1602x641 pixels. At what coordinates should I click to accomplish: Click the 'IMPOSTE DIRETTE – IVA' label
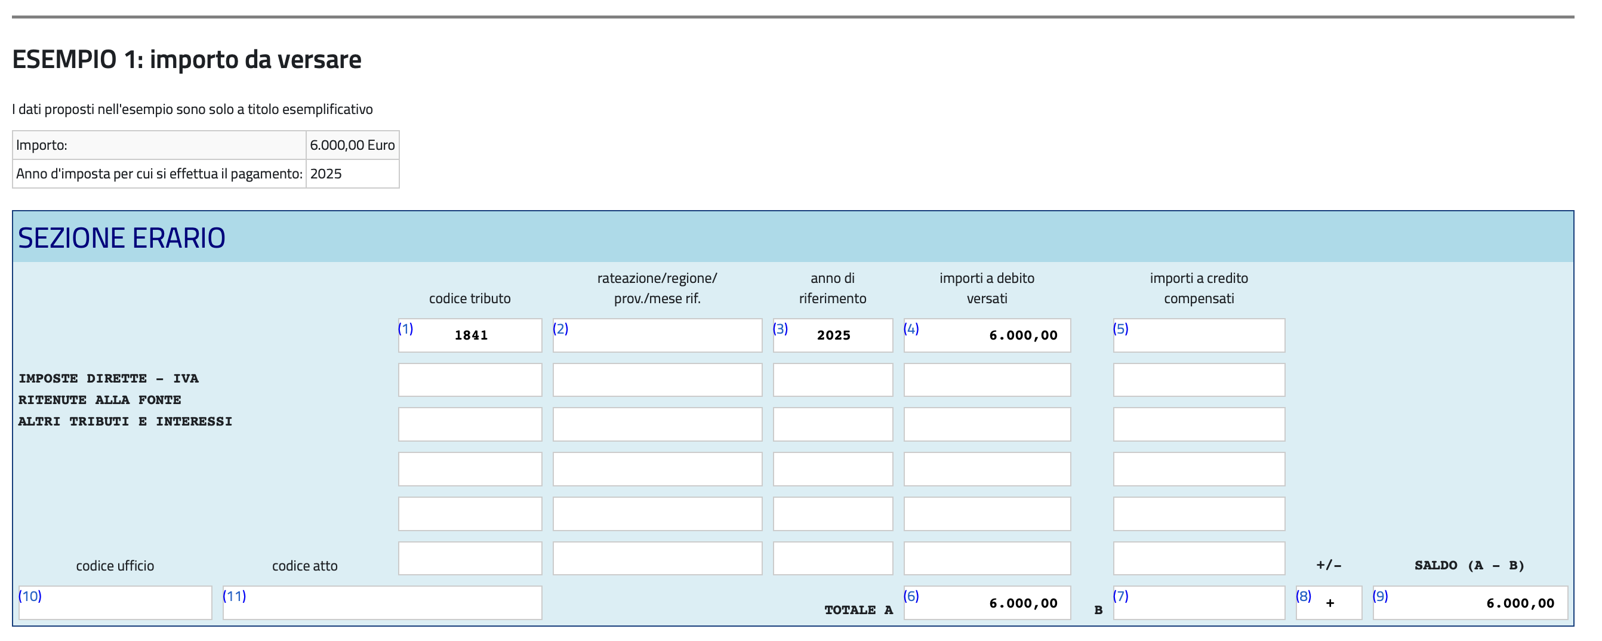click(x=109, y=378)
